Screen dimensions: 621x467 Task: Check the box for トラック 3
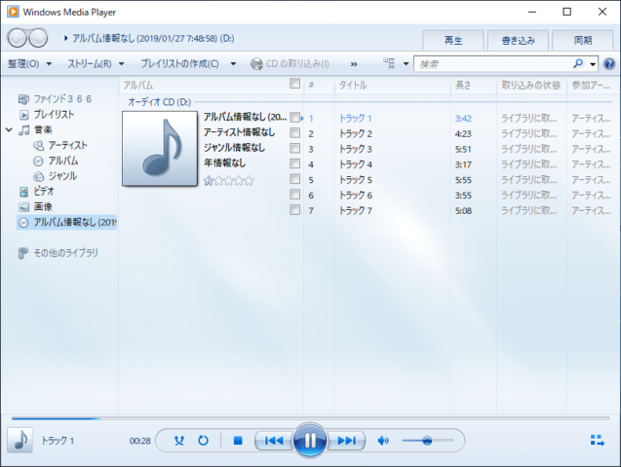pos(294,148)
